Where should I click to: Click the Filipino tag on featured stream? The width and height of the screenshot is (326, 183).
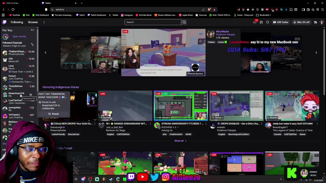point(211,42)
